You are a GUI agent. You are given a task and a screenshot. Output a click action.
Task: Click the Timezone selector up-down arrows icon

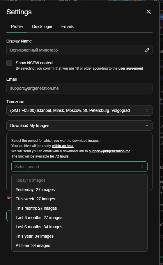click(147, 110)
